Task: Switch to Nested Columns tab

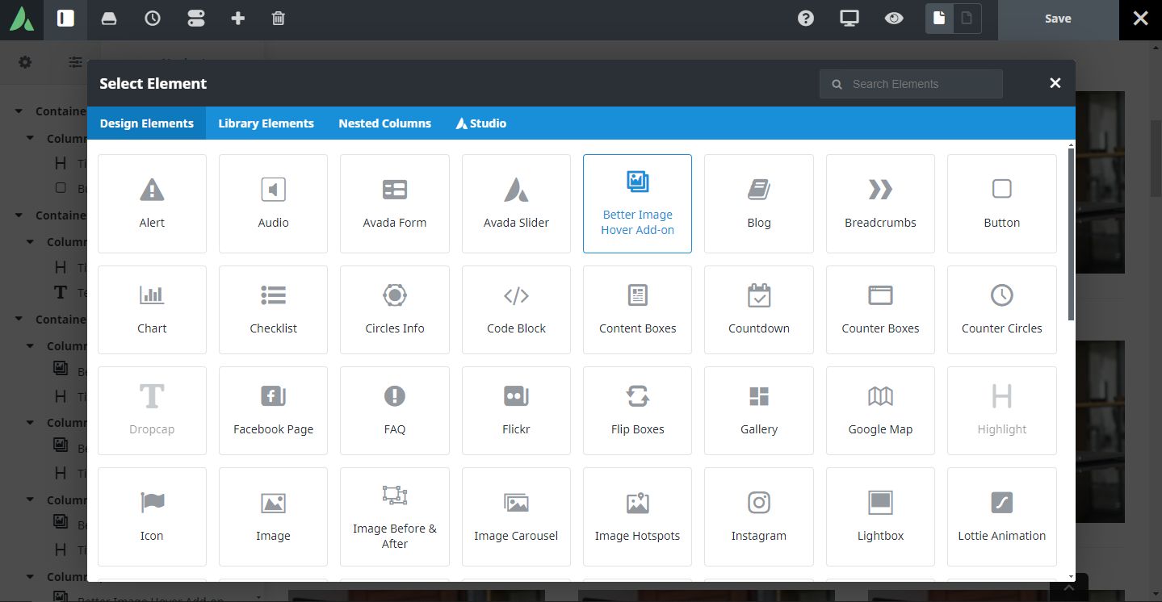Action: click(384, 123)
